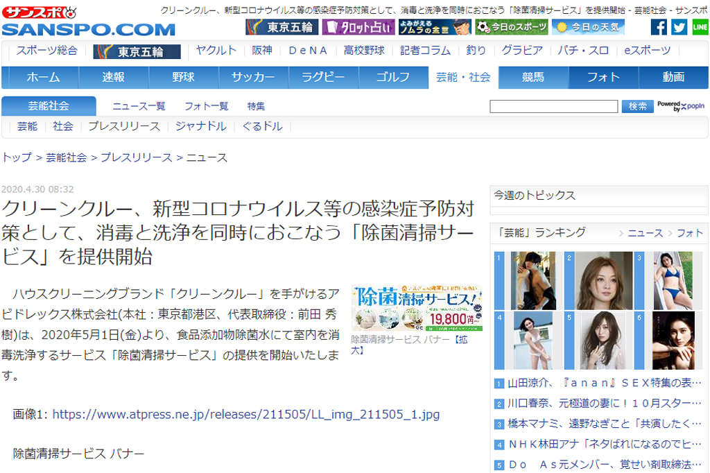710x473 pixels.
Task: Click the search input field
Action: pyautogui.click(x=554, y=107)
